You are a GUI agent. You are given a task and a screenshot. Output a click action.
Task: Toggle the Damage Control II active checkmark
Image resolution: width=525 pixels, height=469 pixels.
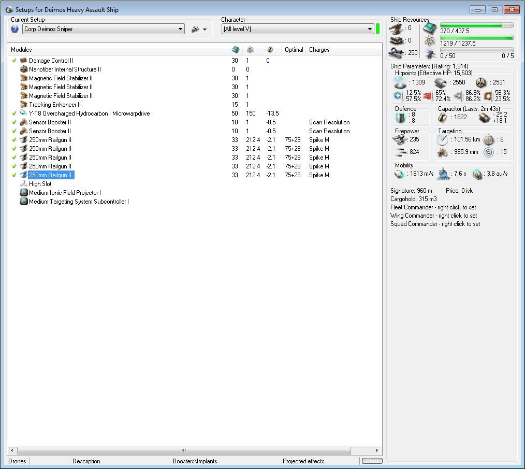[14, 60]
